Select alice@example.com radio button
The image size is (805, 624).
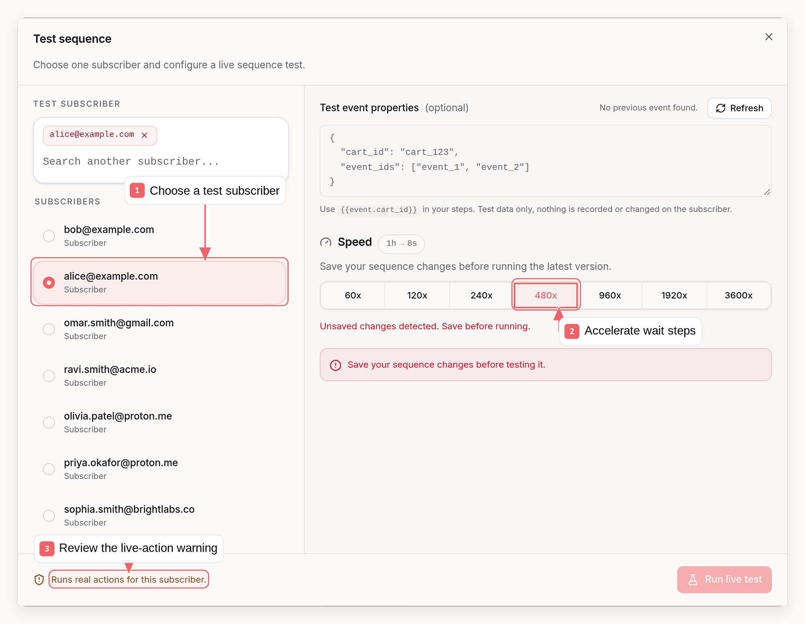click(x=49, y=282)
